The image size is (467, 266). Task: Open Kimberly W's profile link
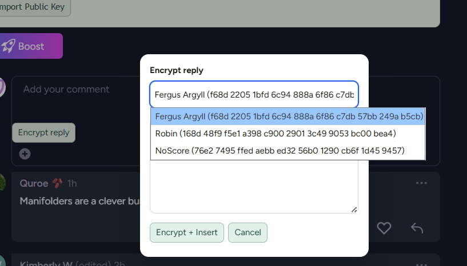click(46, 264)
